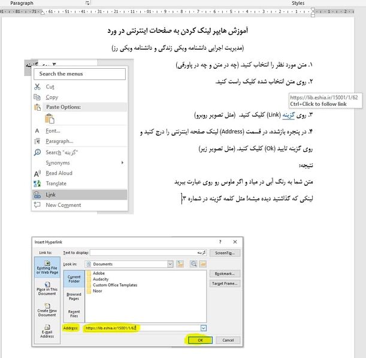Expand the Address field dropdown arrow

[x=204, y=328]
